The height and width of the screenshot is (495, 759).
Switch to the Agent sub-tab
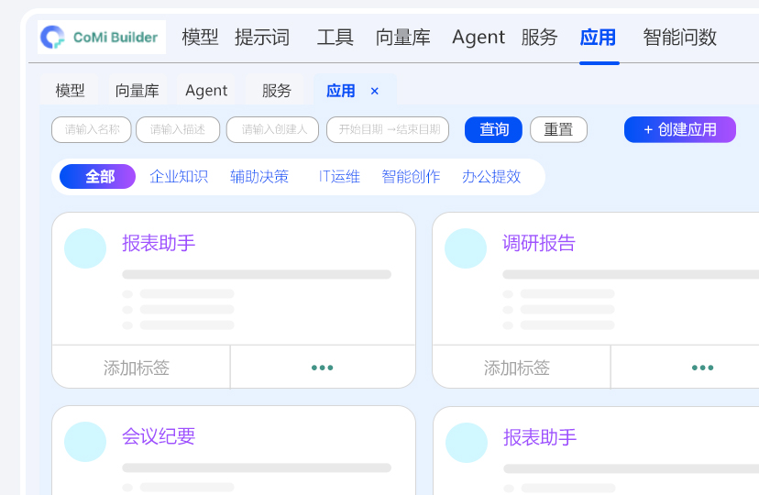tap(206, 91)
